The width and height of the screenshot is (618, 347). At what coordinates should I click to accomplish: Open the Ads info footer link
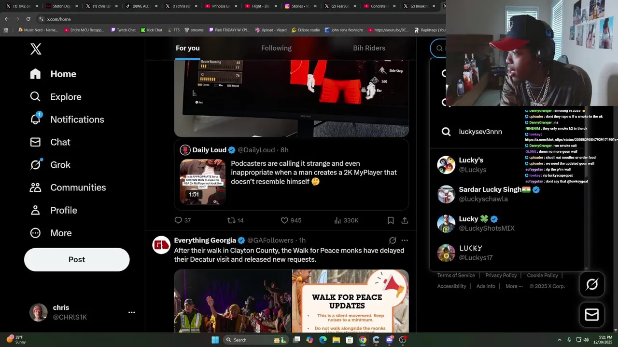point(486,286)
